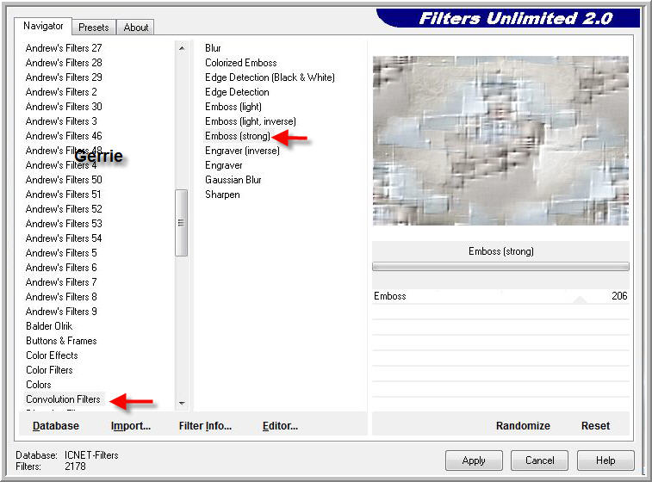The height and width of the screenshot is (482, 652).
Task: Select Buttons & Frames category
Action: pyautogui.click(x=61, y=341)
